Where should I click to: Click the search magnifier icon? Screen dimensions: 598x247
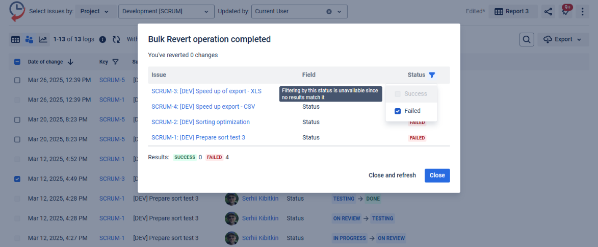[527, 39]
